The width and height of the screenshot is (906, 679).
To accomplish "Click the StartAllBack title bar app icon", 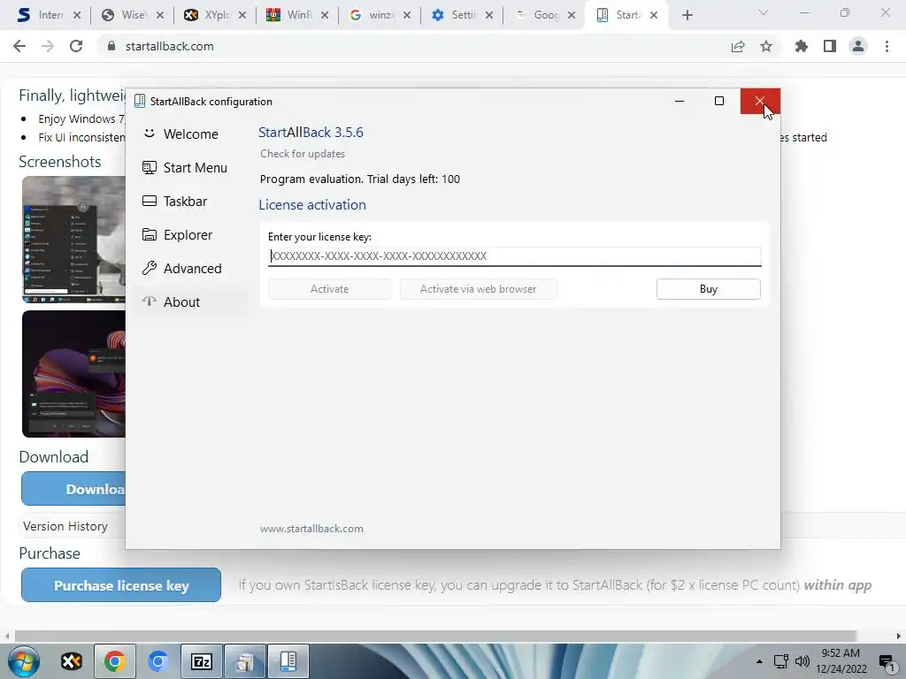I will tap(139, 101).
